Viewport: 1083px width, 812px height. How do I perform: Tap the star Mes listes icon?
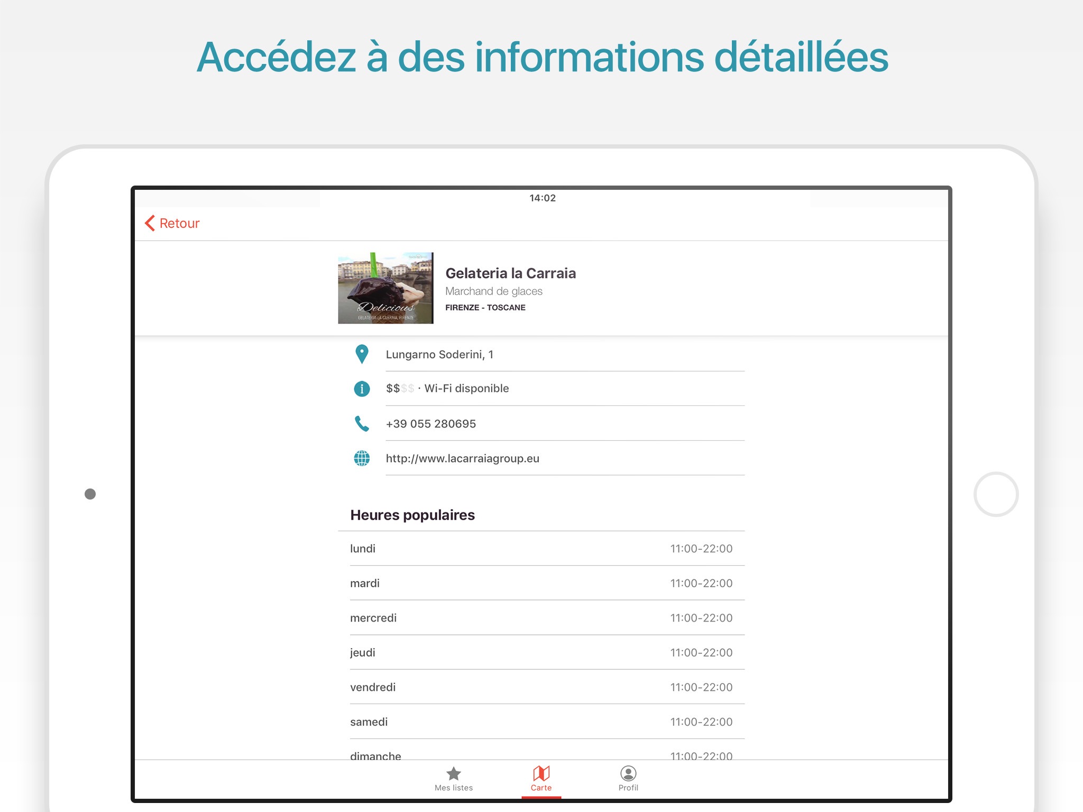(454, 773)
